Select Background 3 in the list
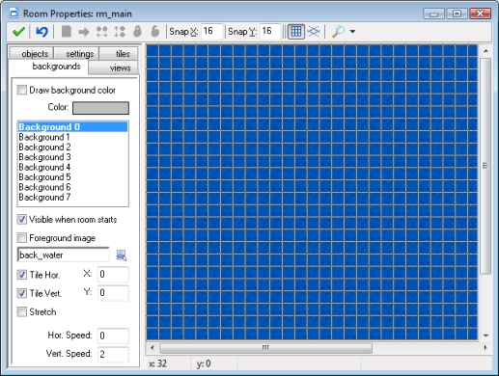Screen dimensions: 499x376 click(72, 157)
